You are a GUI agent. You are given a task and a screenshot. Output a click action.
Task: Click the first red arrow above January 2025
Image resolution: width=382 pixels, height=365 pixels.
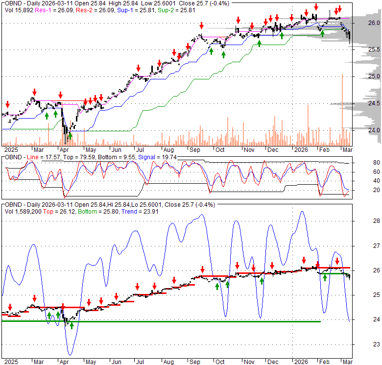click(8, 104)
